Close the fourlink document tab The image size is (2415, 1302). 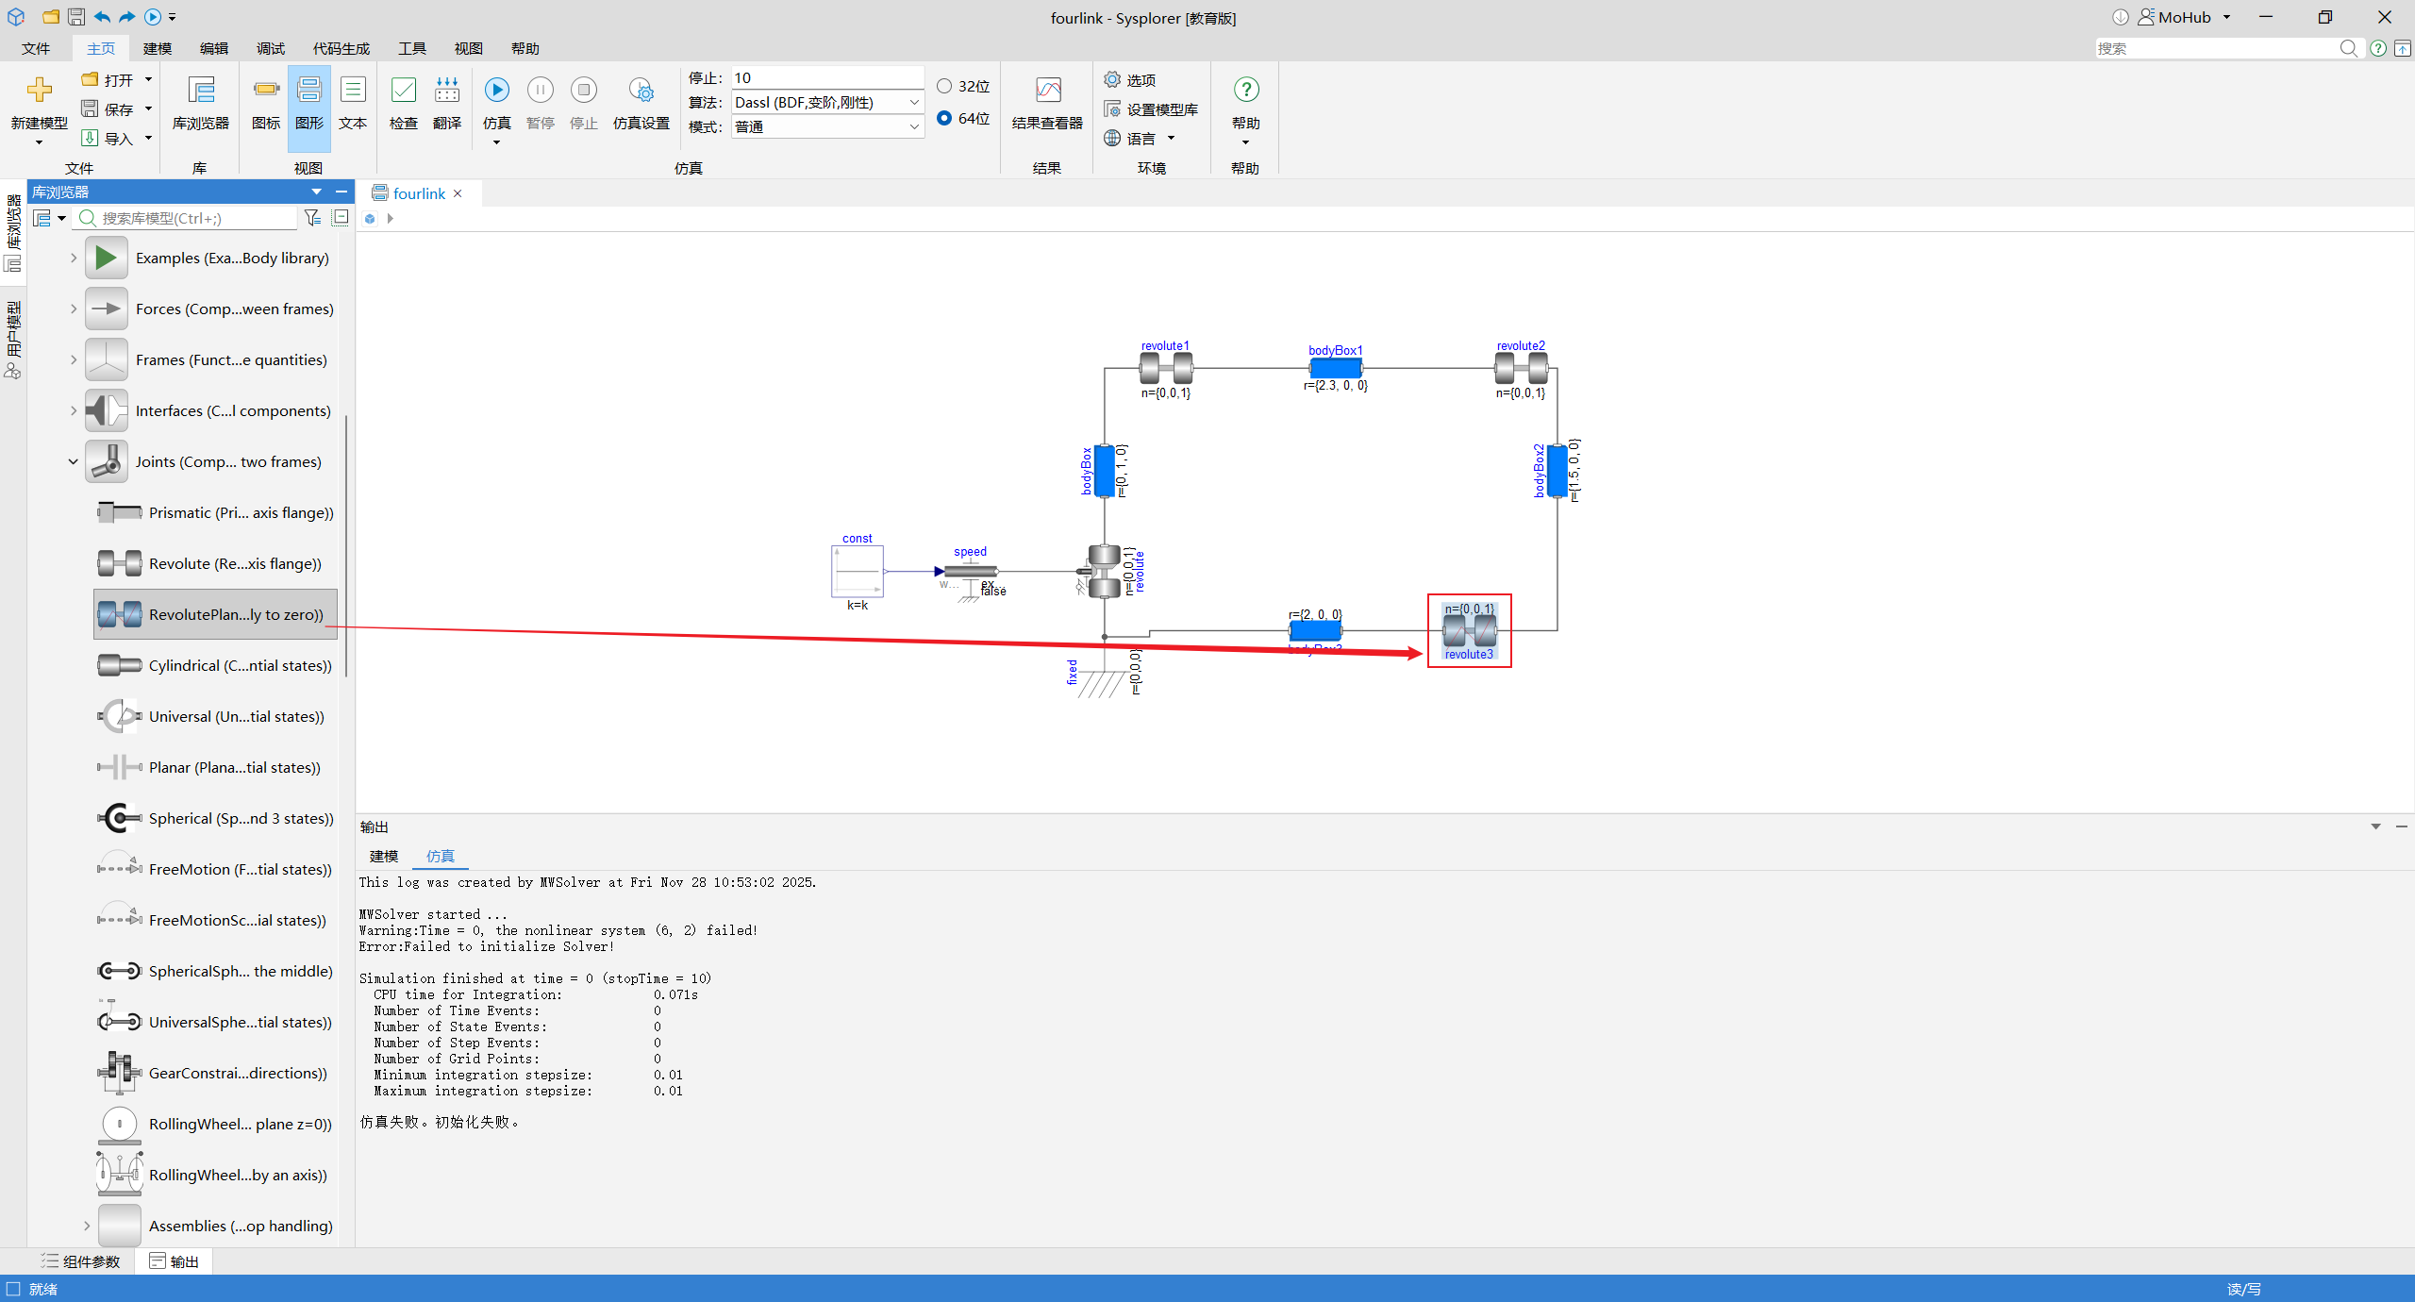click(x=458, y=193)
